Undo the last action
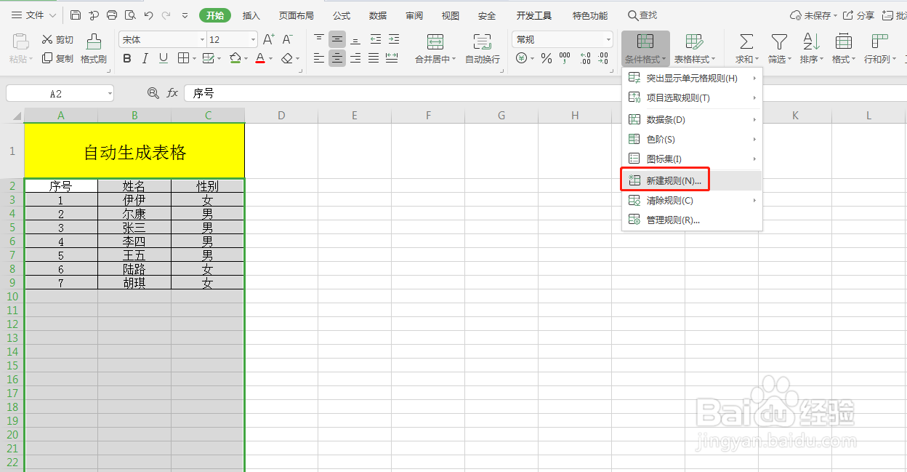The width and height of the screenshot is (907, 472). click(x=148, y=15)
